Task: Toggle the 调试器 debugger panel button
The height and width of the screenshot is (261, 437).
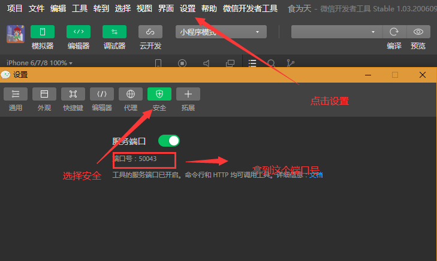Action: click(114, 32)
